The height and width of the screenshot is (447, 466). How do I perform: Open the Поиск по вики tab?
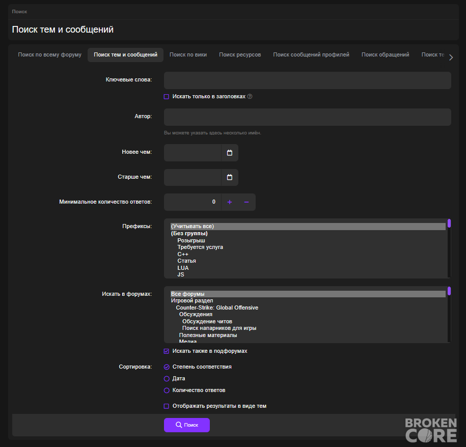[188, 54]
